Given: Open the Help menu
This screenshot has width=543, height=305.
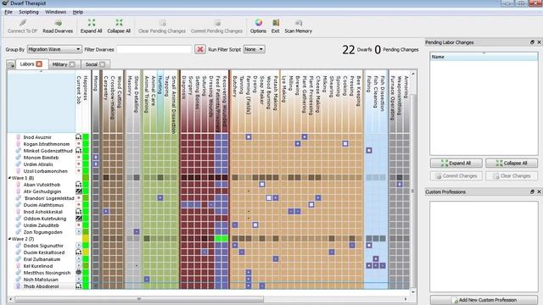Looking at the screenshot, I should [78, 12].
